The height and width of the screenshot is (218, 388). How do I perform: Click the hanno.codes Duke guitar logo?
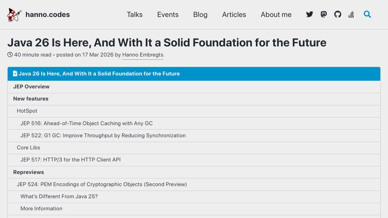[x=15, y=15]
